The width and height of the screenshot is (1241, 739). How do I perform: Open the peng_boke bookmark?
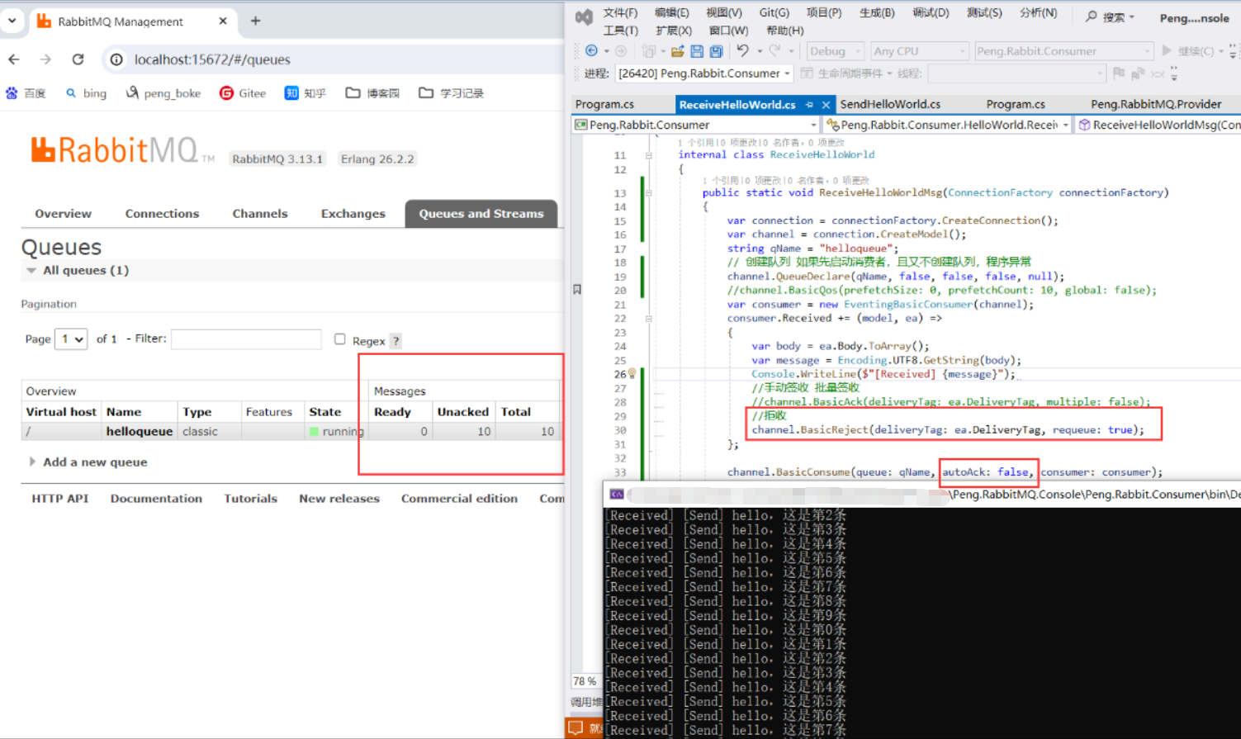click(163, 93)
